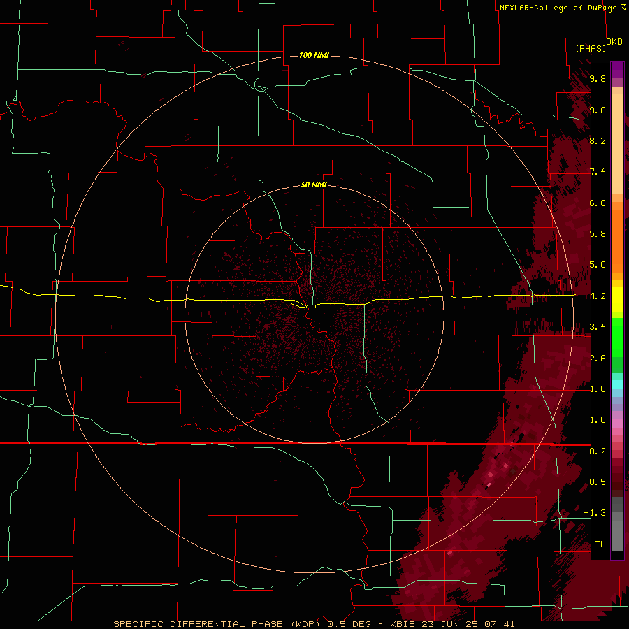Click the 1.8 scale label
Viewport: 629px width, 629px height.
[598, 389]
